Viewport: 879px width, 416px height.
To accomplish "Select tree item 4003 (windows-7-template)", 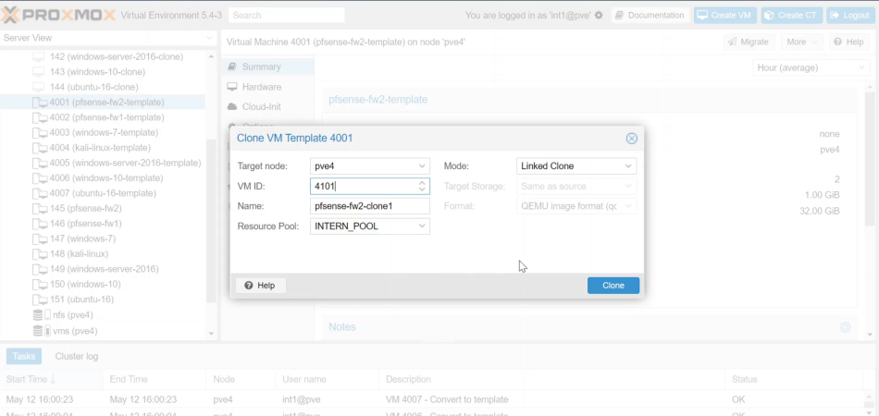I will 104,133.
